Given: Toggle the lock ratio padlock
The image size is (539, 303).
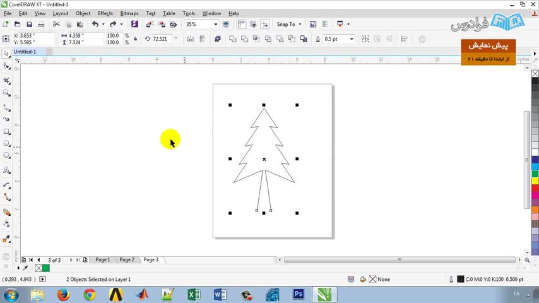Looking at the screenshot, I should 136,39.
